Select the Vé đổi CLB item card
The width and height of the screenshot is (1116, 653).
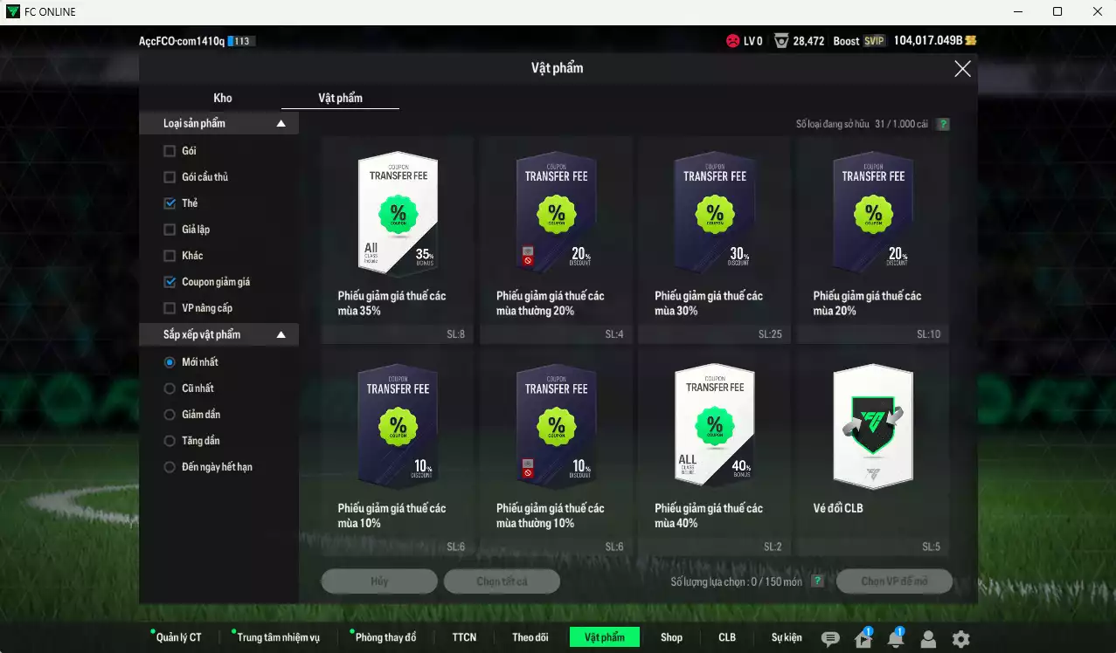click(x=872, y=451)
